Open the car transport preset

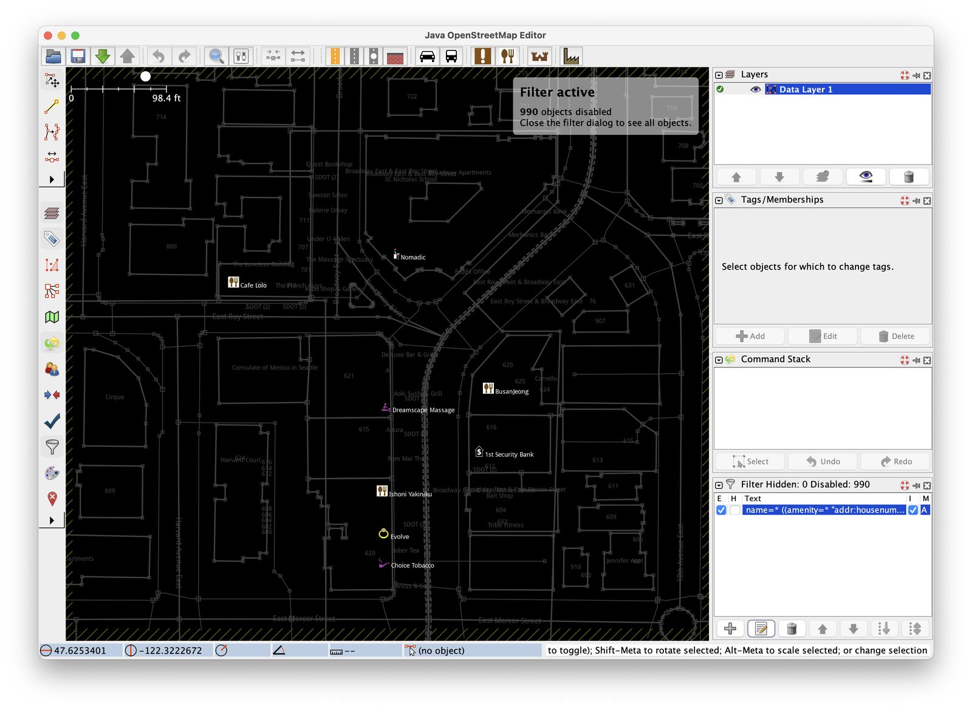coord(428,56)
